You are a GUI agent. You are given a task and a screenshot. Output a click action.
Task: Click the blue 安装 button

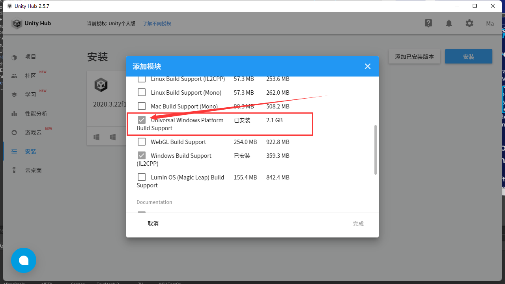pyautogui.click(x=469, y=56)
